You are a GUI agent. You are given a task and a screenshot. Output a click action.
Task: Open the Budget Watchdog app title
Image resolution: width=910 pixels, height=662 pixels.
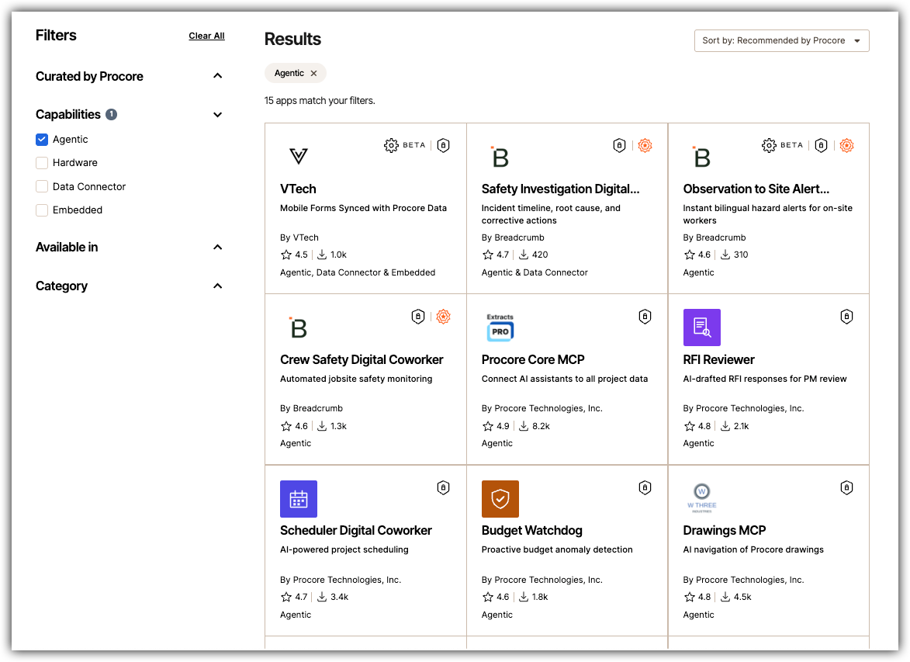click(x=531, y=530)
